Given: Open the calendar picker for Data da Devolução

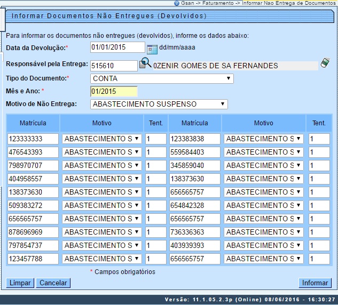Looking at the screenshot, I should (152, 49).
